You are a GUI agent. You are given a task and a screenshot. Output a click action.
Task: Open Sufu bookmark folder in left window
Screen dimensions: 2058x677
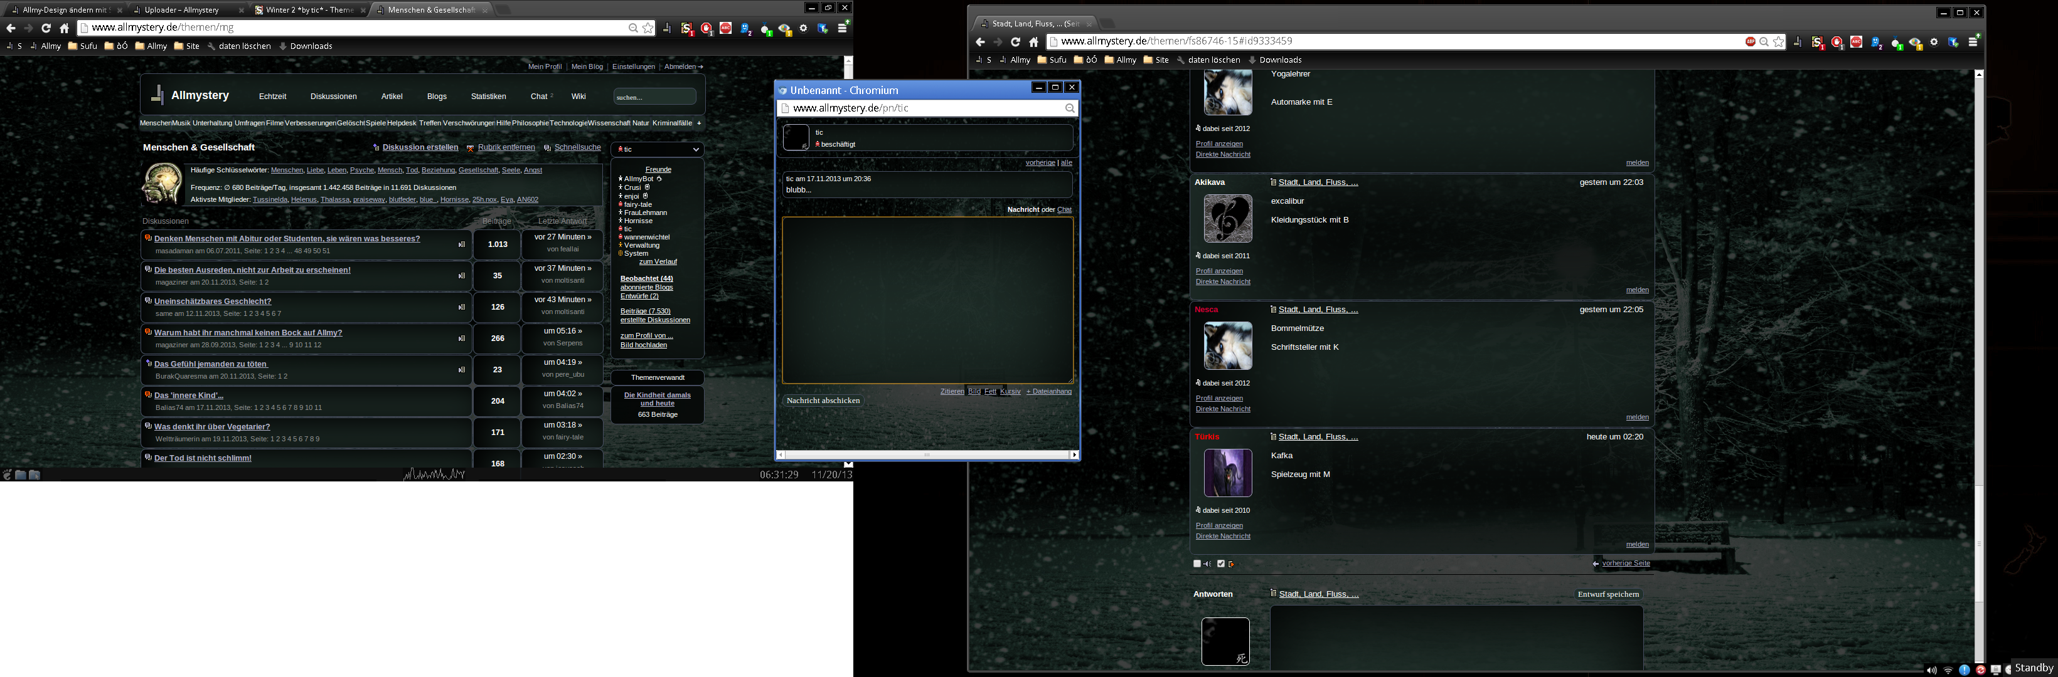(82, 46)
